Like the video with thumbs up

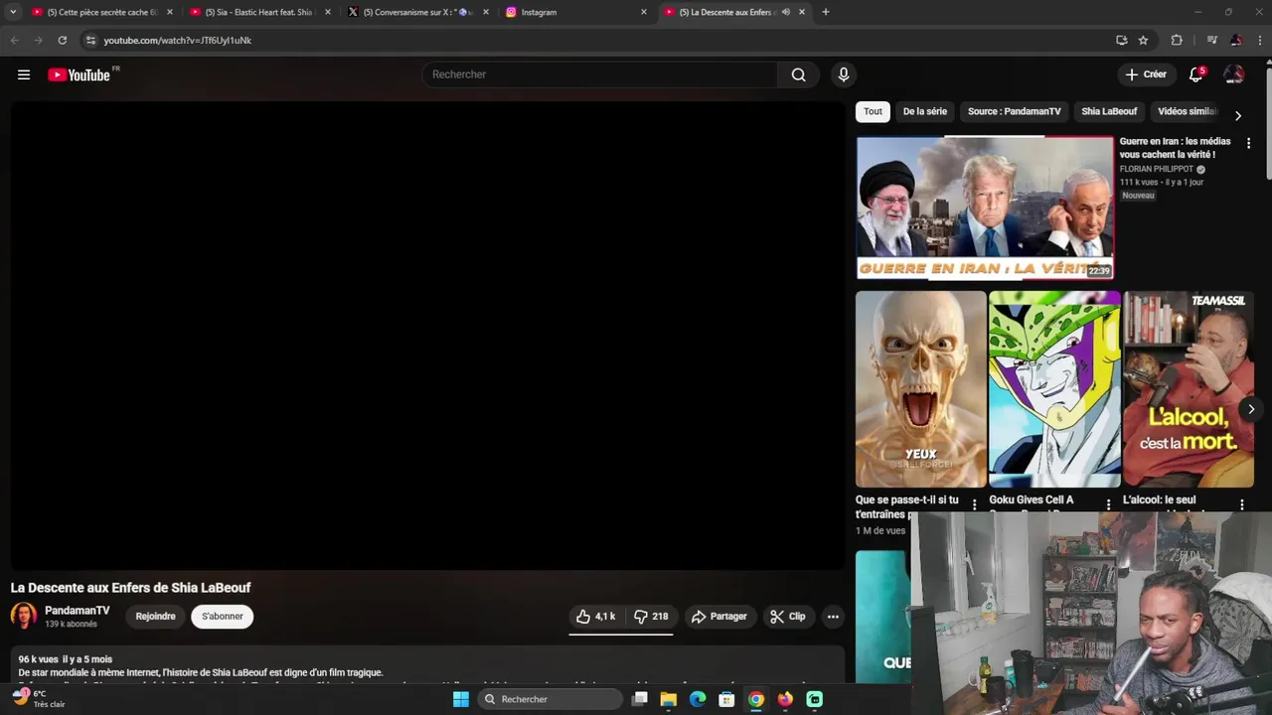595,617
